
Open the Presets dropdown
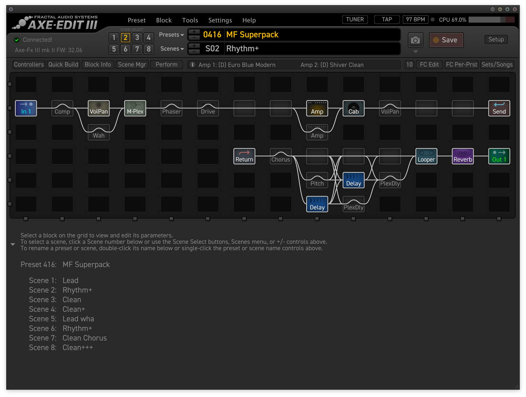[171, 35]
